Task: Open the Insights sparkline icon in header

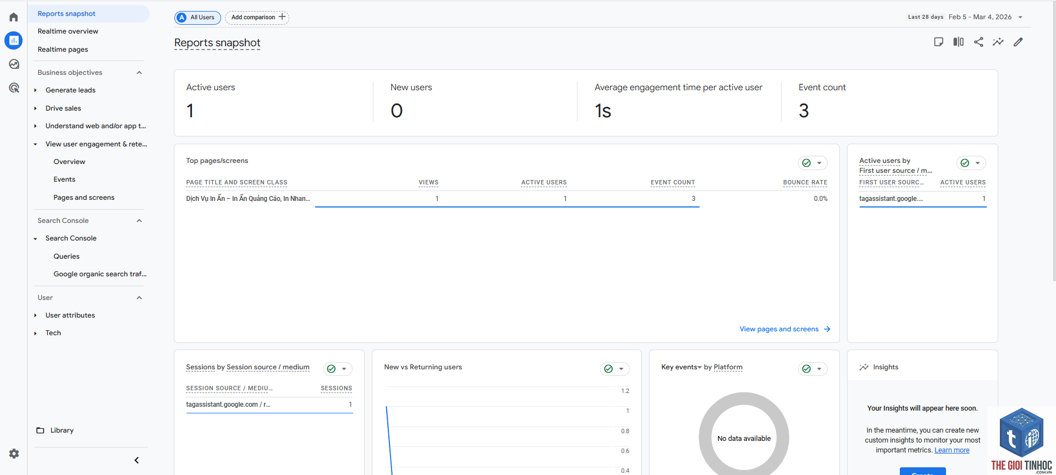Action: 998,42
